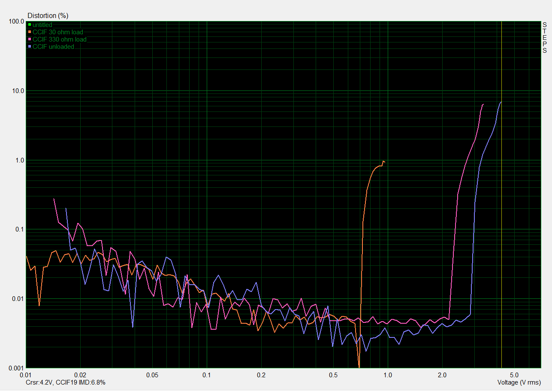Screen dimensions: 552x391
Task: Click the 2.0 X-axis tick label
Action: click(442, 374)
